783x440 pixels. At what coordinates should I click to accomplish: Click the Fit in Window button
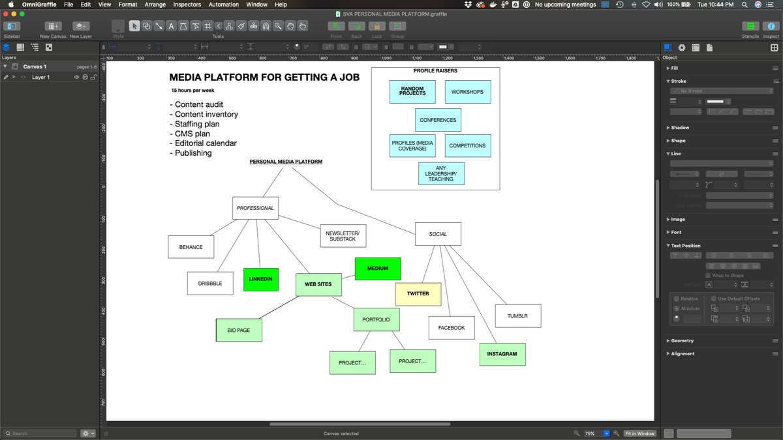639,433
